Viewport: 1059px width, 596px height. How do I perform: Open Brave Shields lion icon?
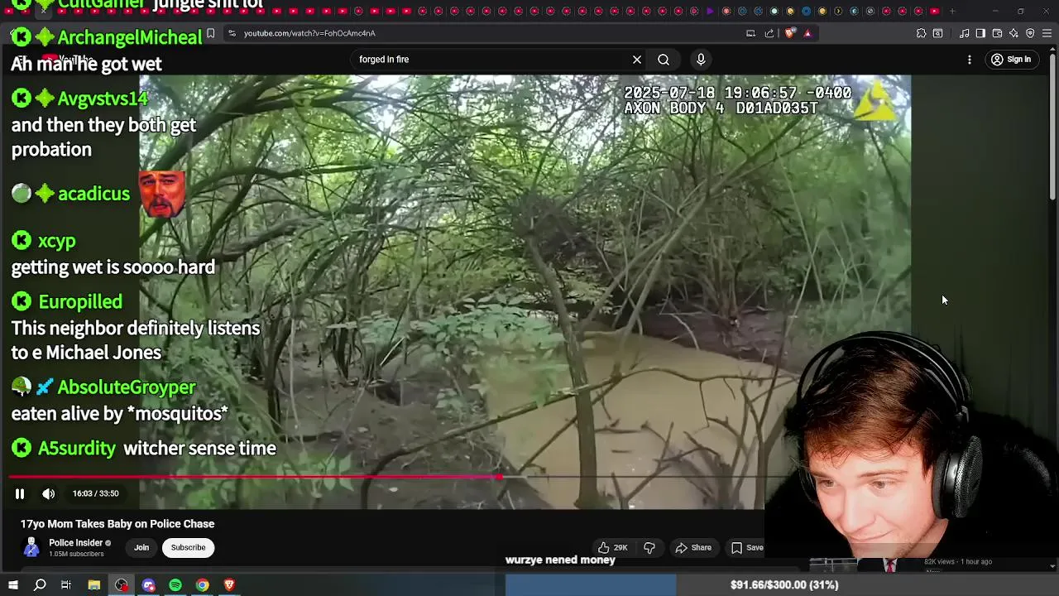790,33
